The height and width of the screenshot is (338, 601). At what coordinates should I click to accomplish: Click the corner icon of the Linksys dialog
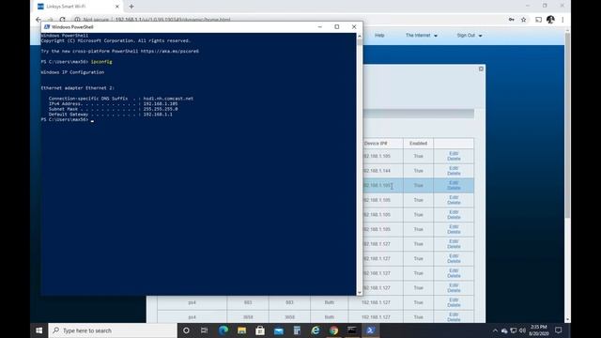[x=481, y=69]
